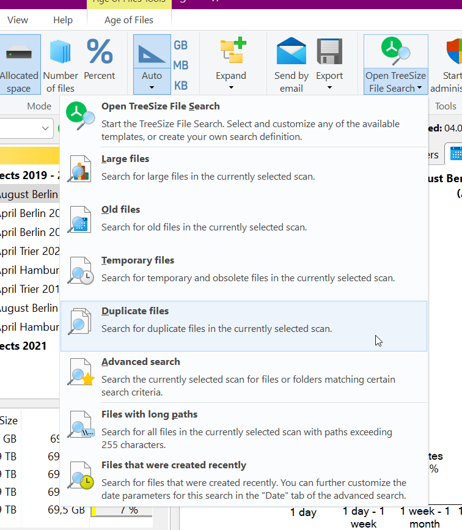This screenshot has height=530, width=462.
Task: Select Percent display mode
Action: pyautogui.click(x=100, y=53)
